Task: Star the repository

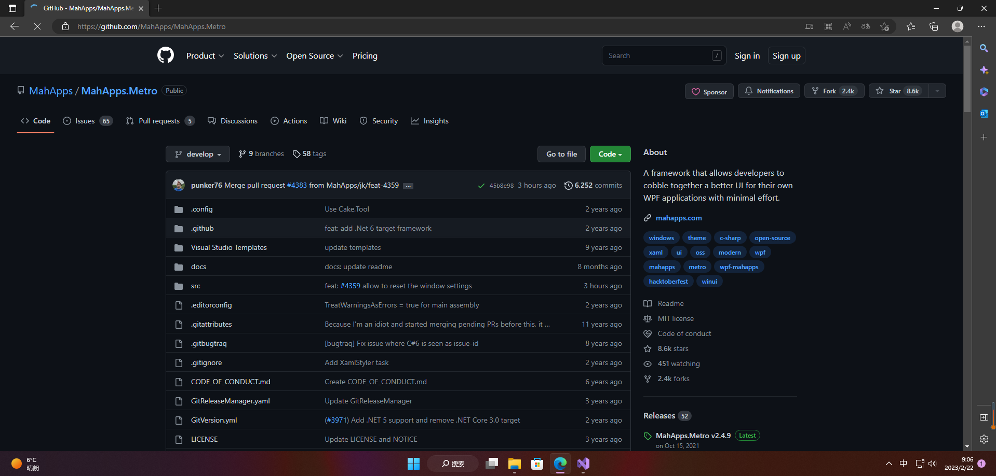Action: pos(898,91)
